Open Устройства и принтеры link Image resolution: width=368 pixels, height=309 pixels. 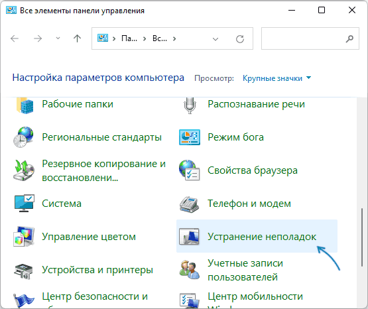click(x=97, y=270)
